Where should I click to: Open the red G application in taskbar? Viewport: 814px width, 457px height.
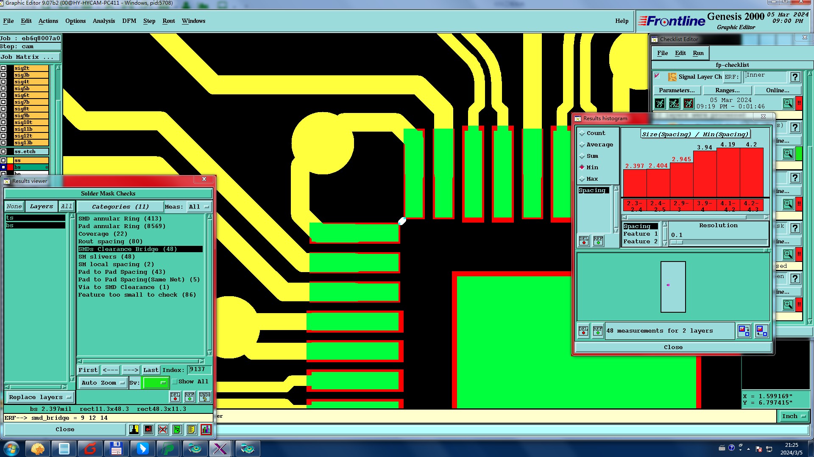click(x=90, y=449)
